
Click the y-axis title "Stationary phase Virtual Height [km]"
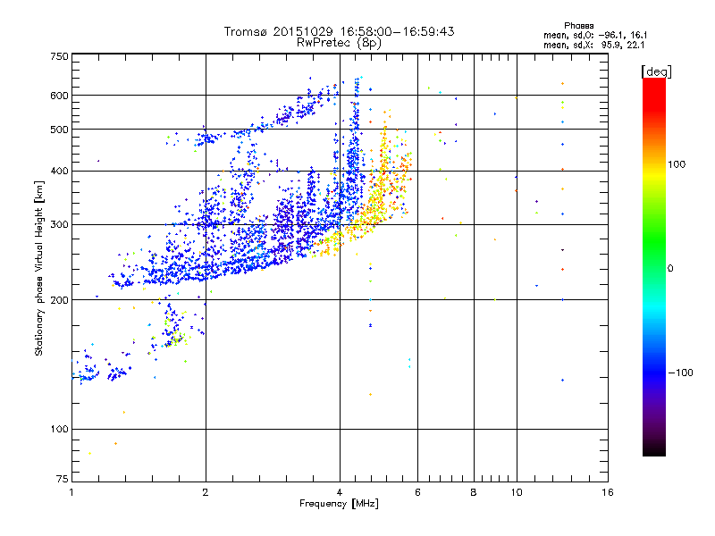click(39, 268)
